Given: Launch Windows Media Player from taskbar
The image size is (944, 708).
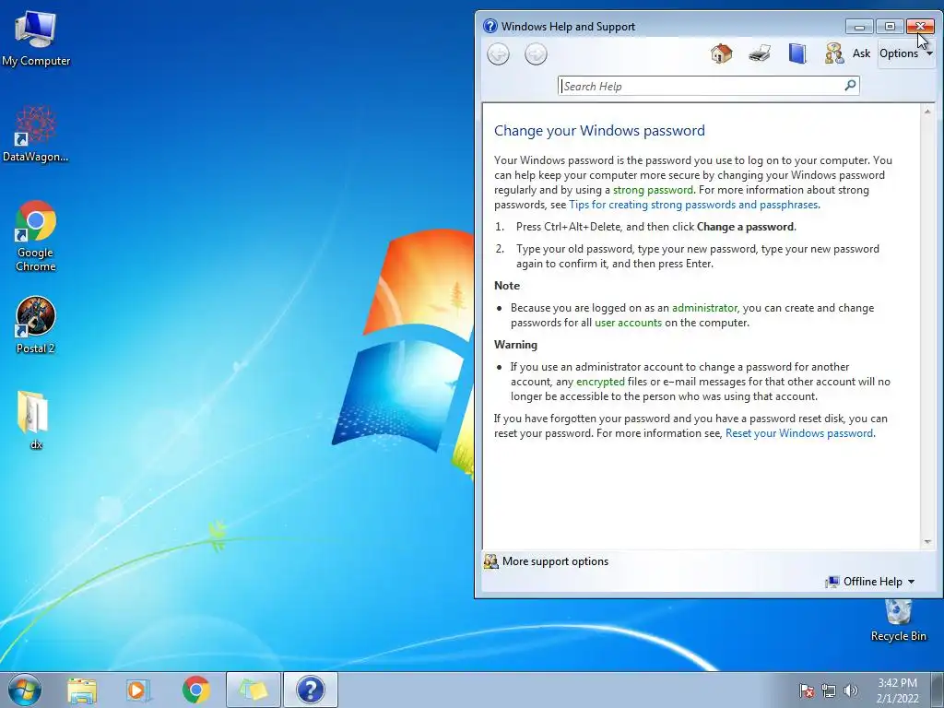Looking at the screenshot, I should point(138,690).
